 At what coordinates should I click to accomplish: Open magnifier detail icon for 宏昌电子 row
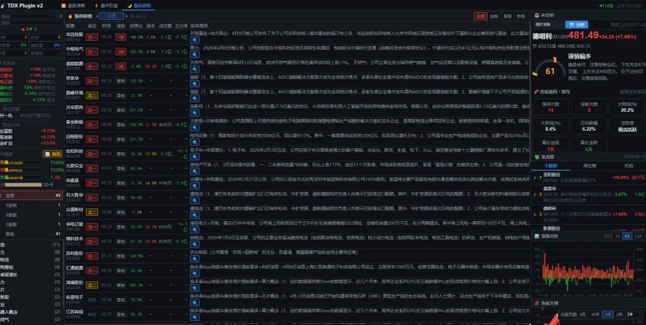194,302
